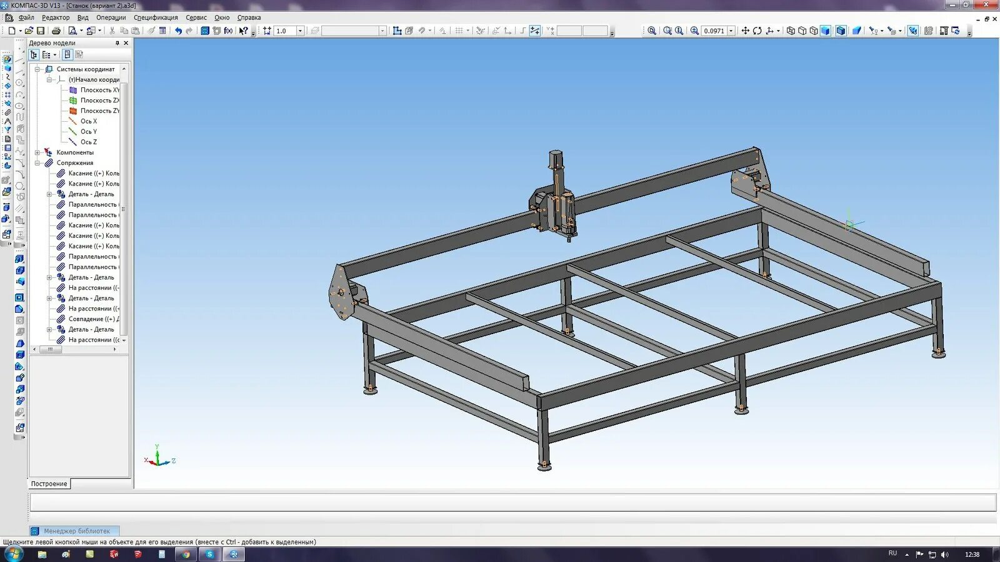1000x562 pixels.
Task: Open the orientation axes dropdown arrow
Action: pos(778,31)
